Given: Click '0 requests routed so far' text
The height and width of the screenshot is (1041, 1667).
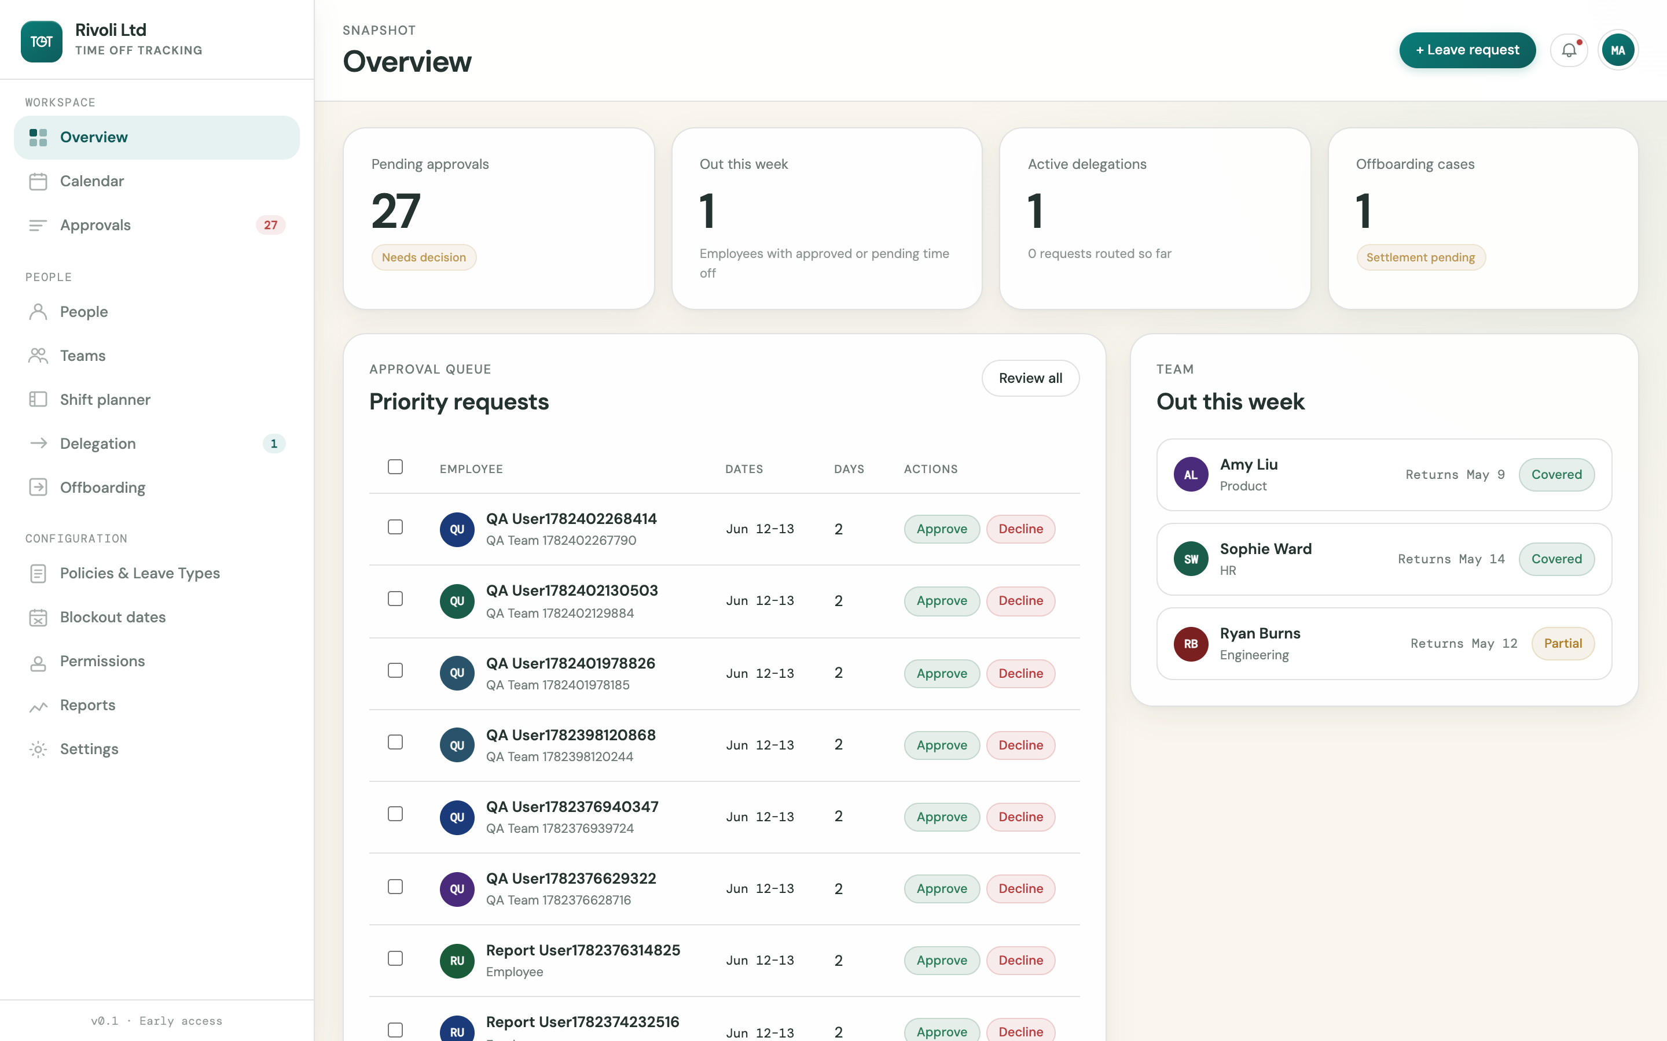Looking at the screenshot, I should pos(1099,253).
